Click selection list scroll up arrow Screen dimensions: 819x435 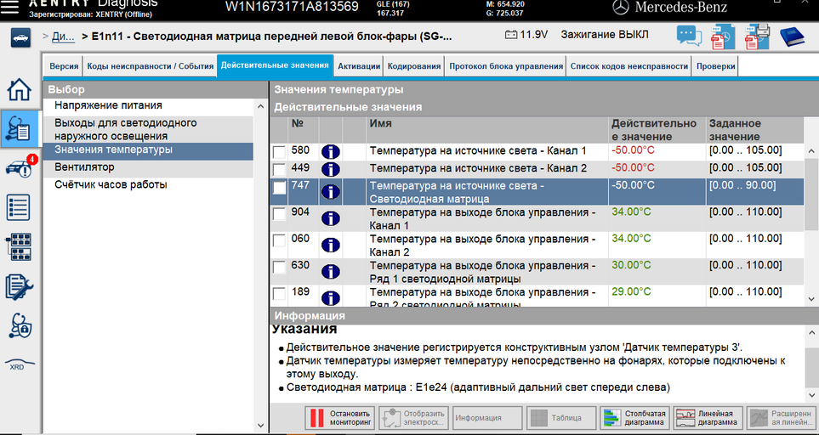click(x=260, y=106)
